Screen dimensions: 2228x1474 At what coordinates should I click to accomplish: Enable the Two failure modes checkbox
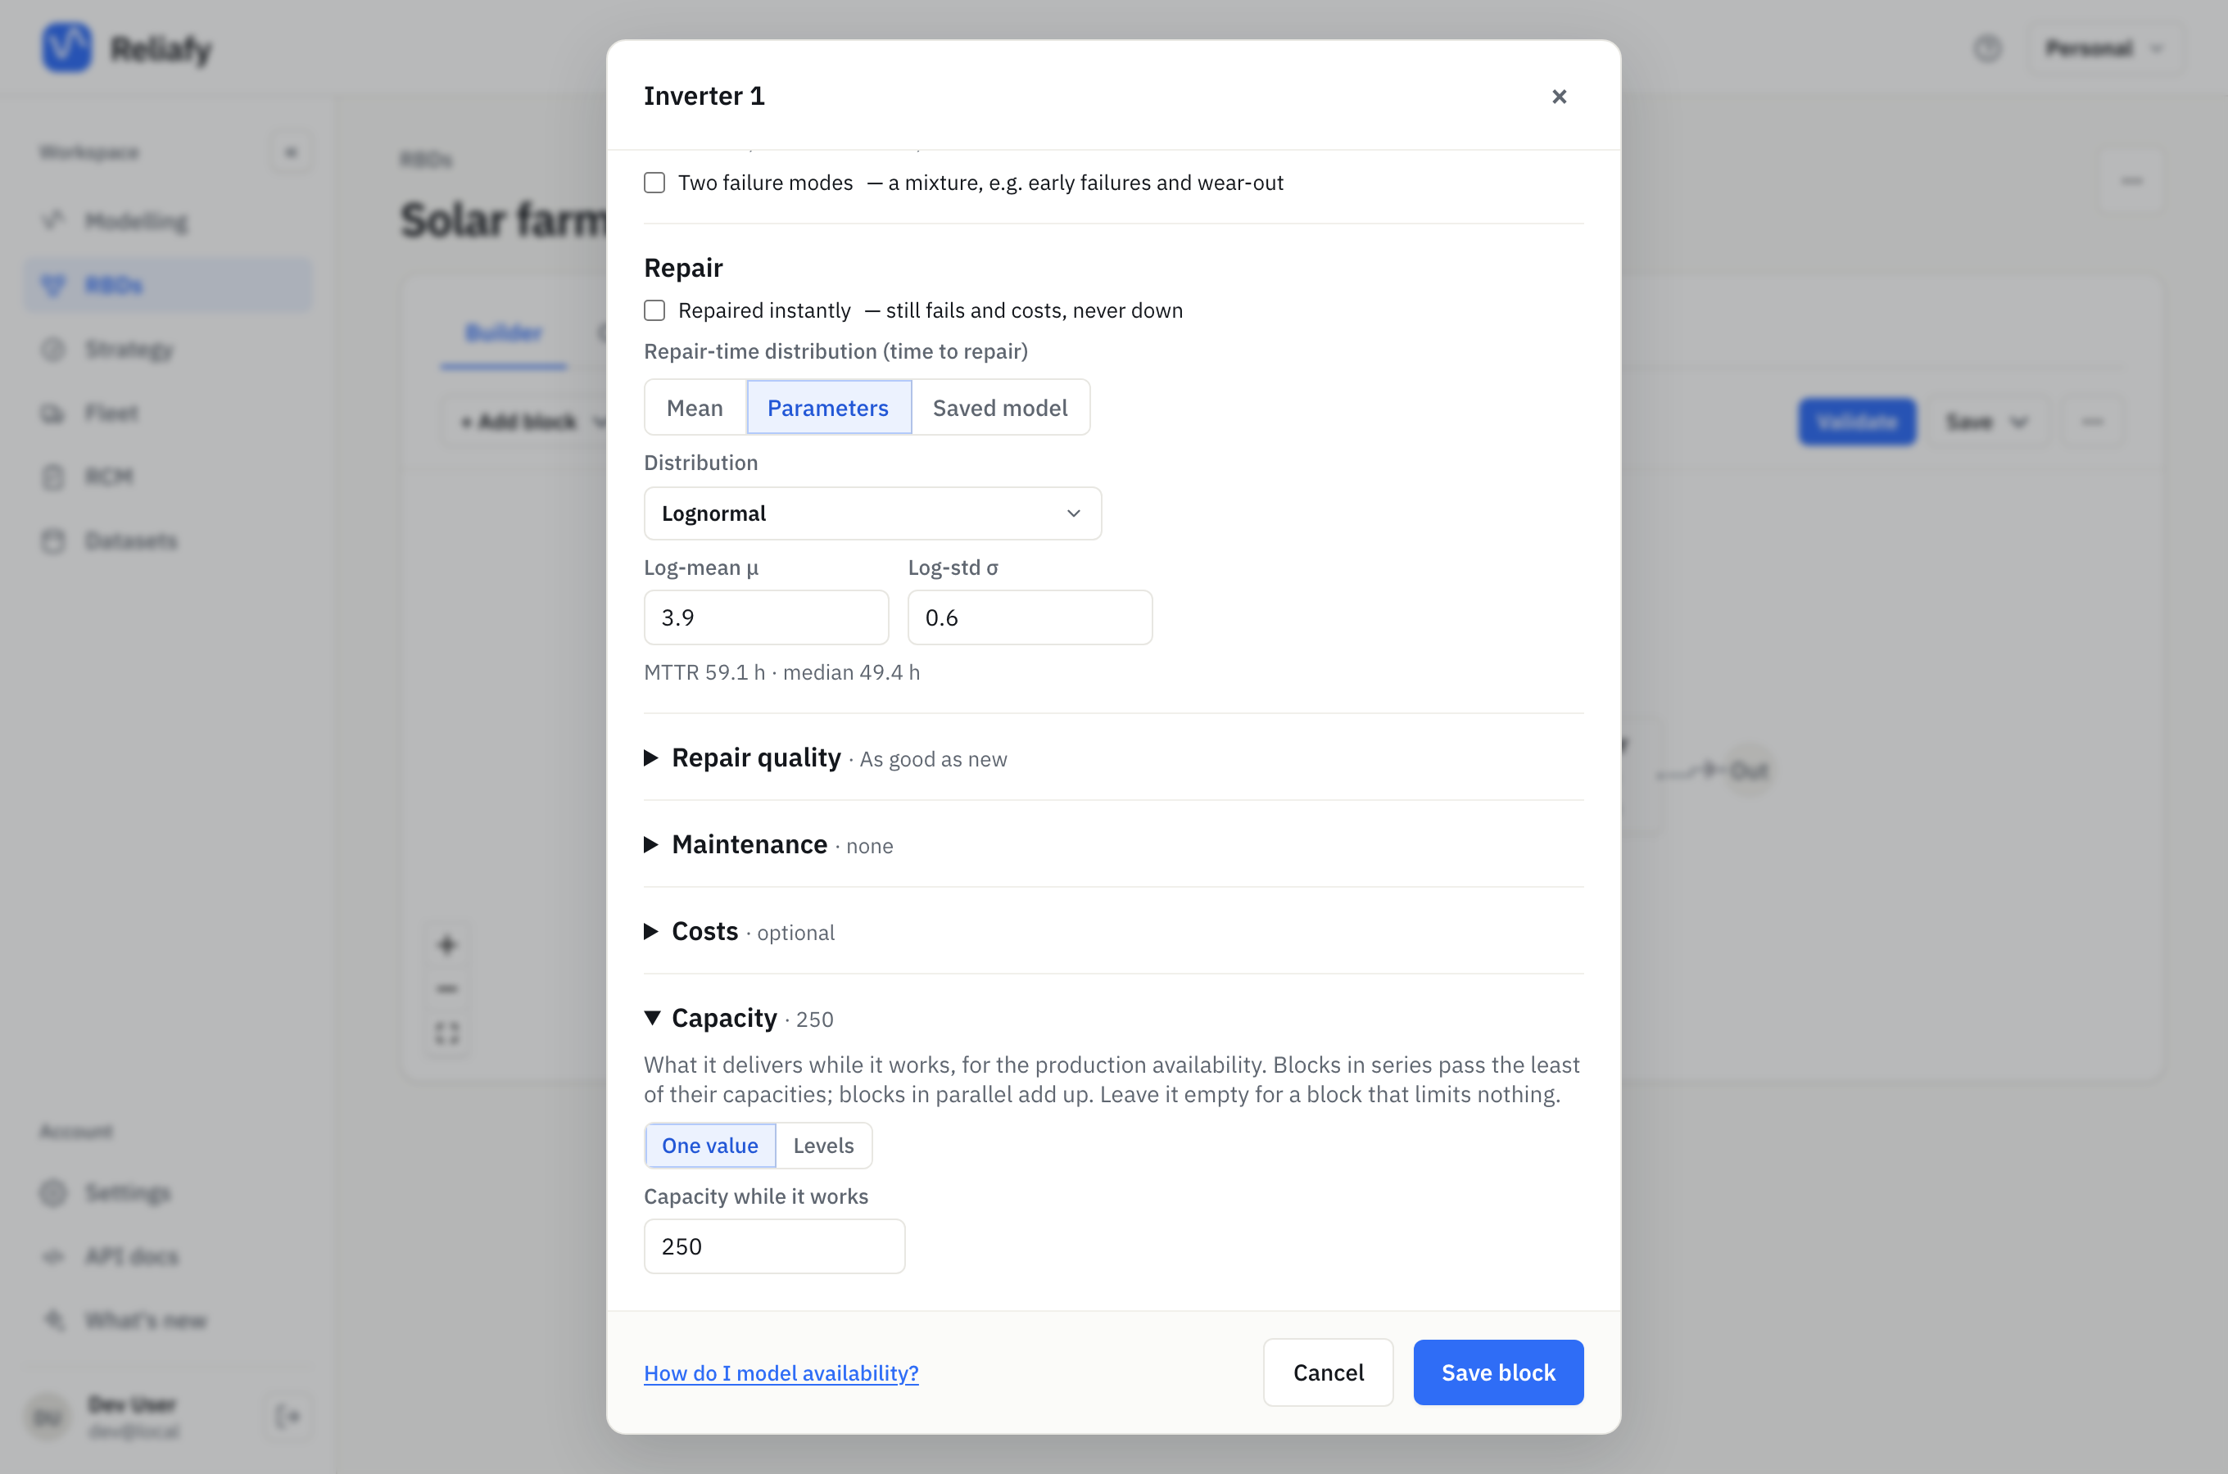654,183
